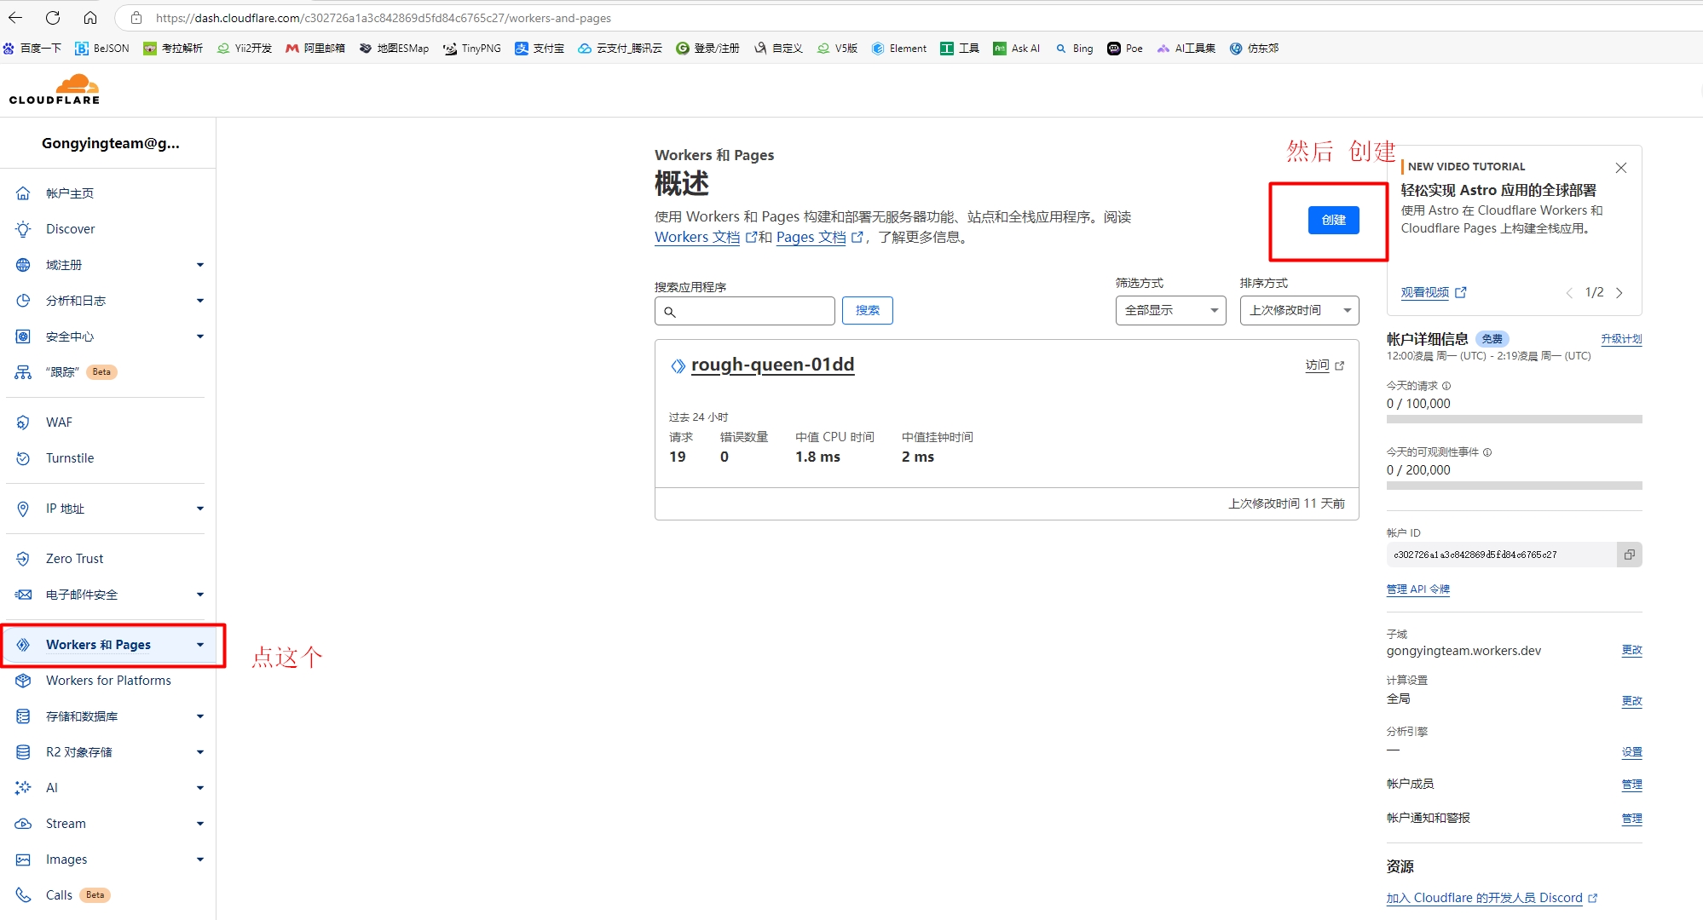Open the 支付宝 bookmark
This screenshot has width=1703, height=920.
[x=540, y=49]
